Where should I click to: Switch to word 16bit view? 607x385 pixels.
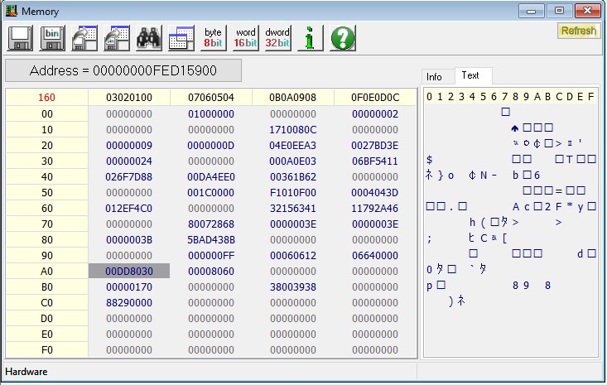(245, 37)
